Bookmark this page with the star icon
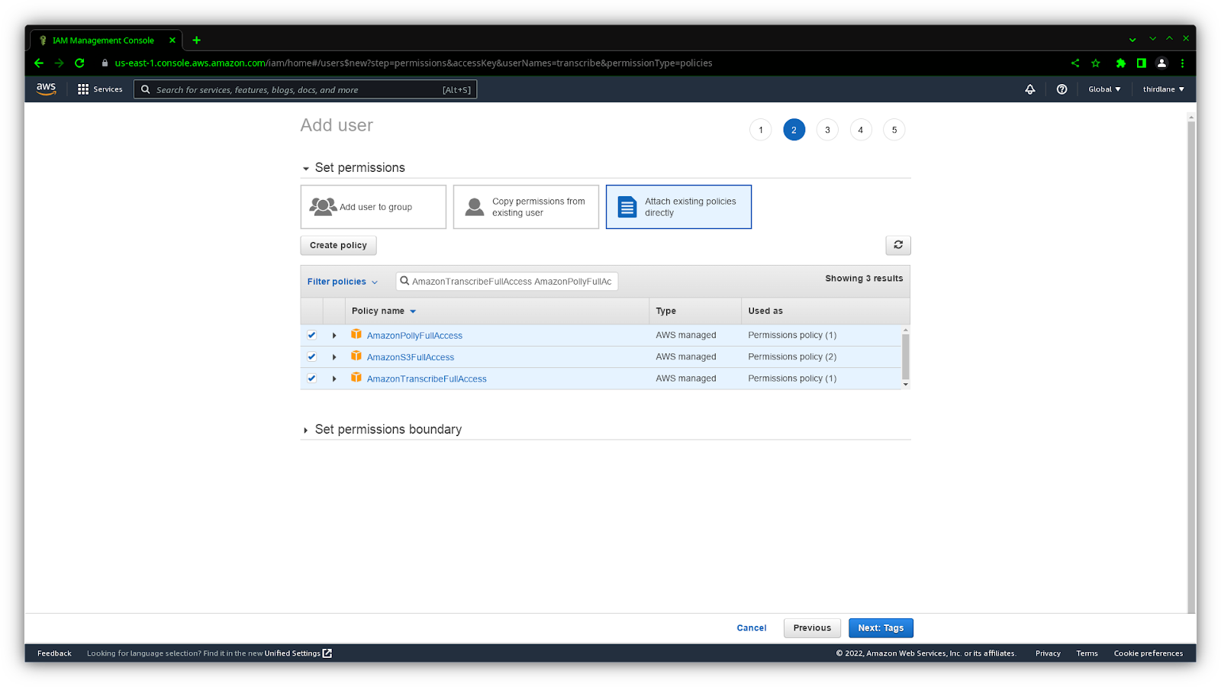Screen dimensions: 1221x687 coord(1096,63)
